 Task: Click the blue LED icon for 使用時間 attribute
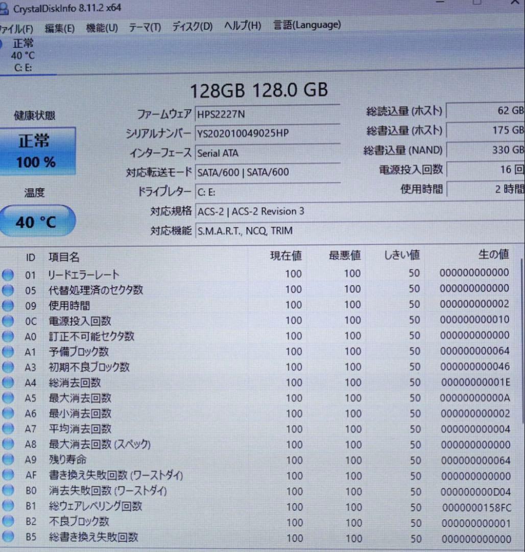coord(8,306)
